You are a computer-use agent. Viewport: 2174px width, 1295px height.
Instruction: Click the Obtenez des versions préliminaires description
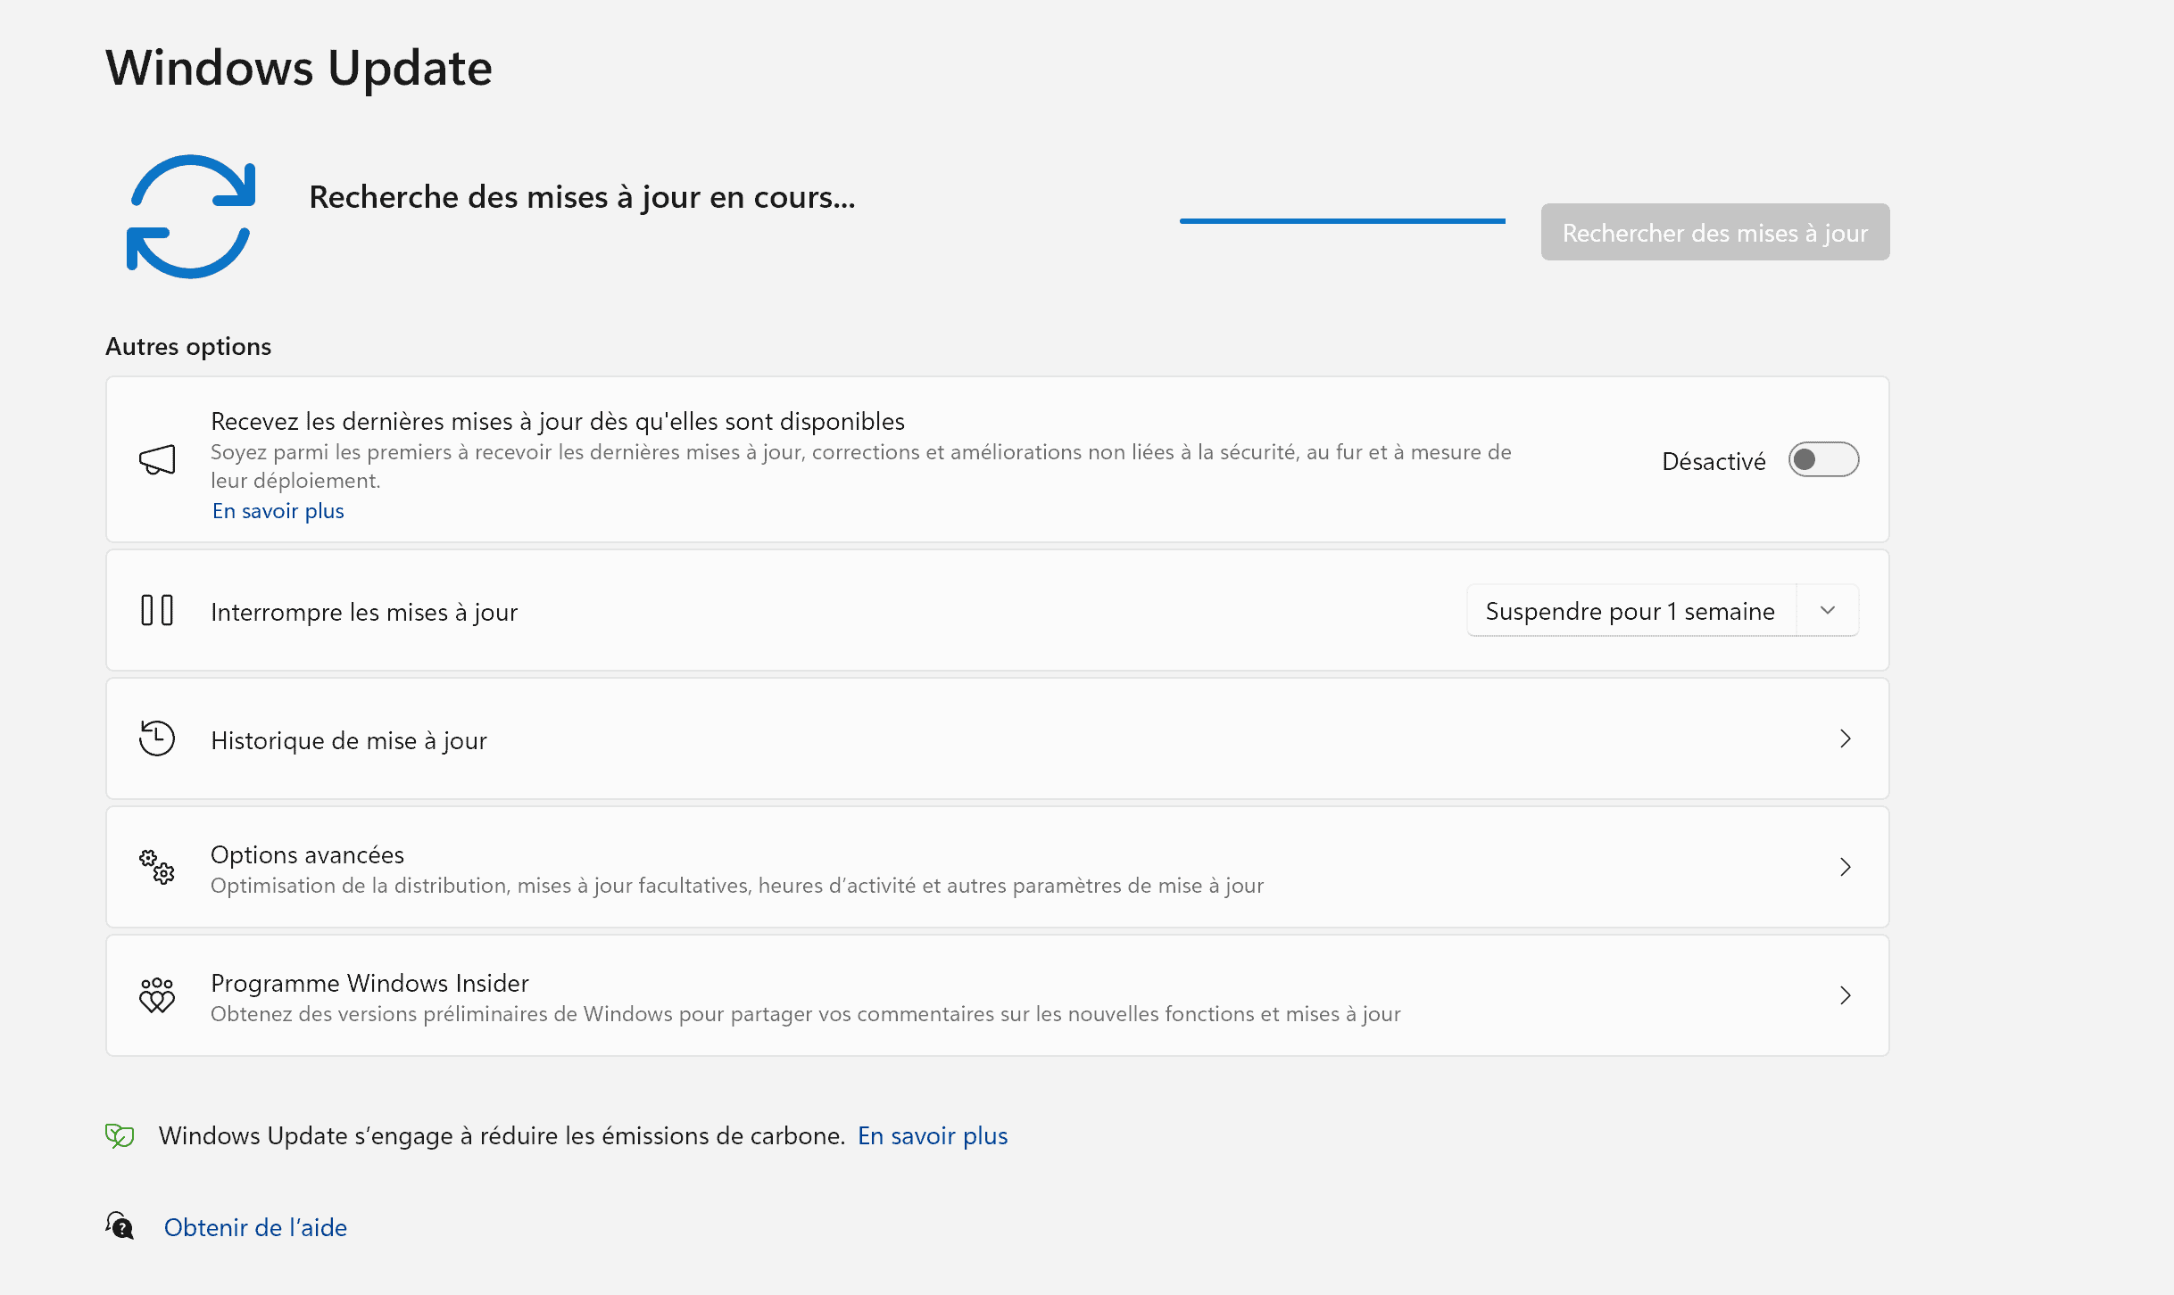pyautogui.click(x=806, y=1014)
